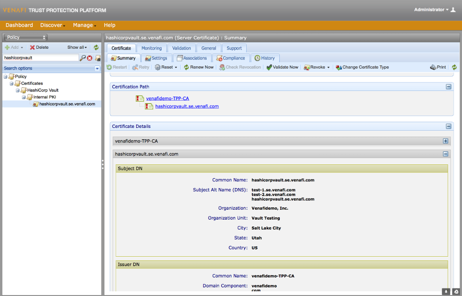The image size is (462, 296).
Task: Click the Restart toolbar button
Action: coord(117,67)
